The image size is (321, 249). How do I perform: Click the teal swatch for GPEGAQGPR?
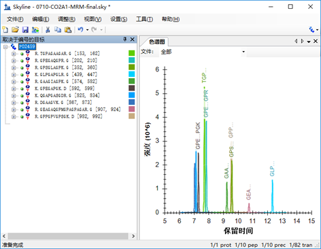131,60
